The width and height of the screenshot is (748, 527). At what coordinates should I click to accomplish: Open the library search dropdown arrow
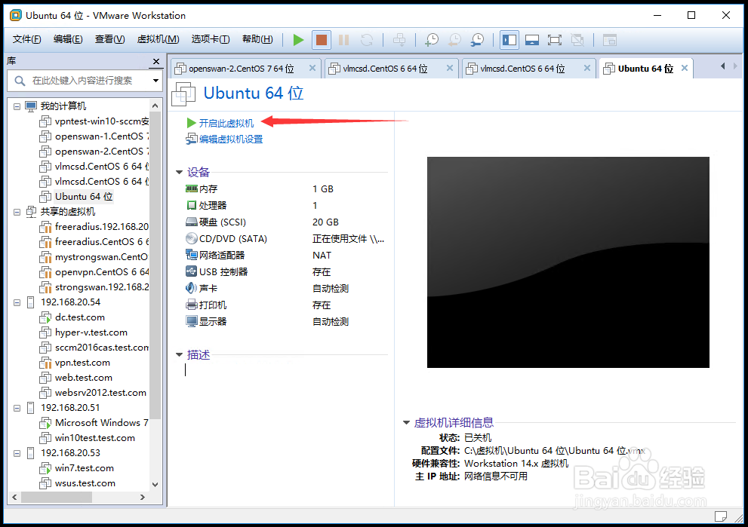155,81
